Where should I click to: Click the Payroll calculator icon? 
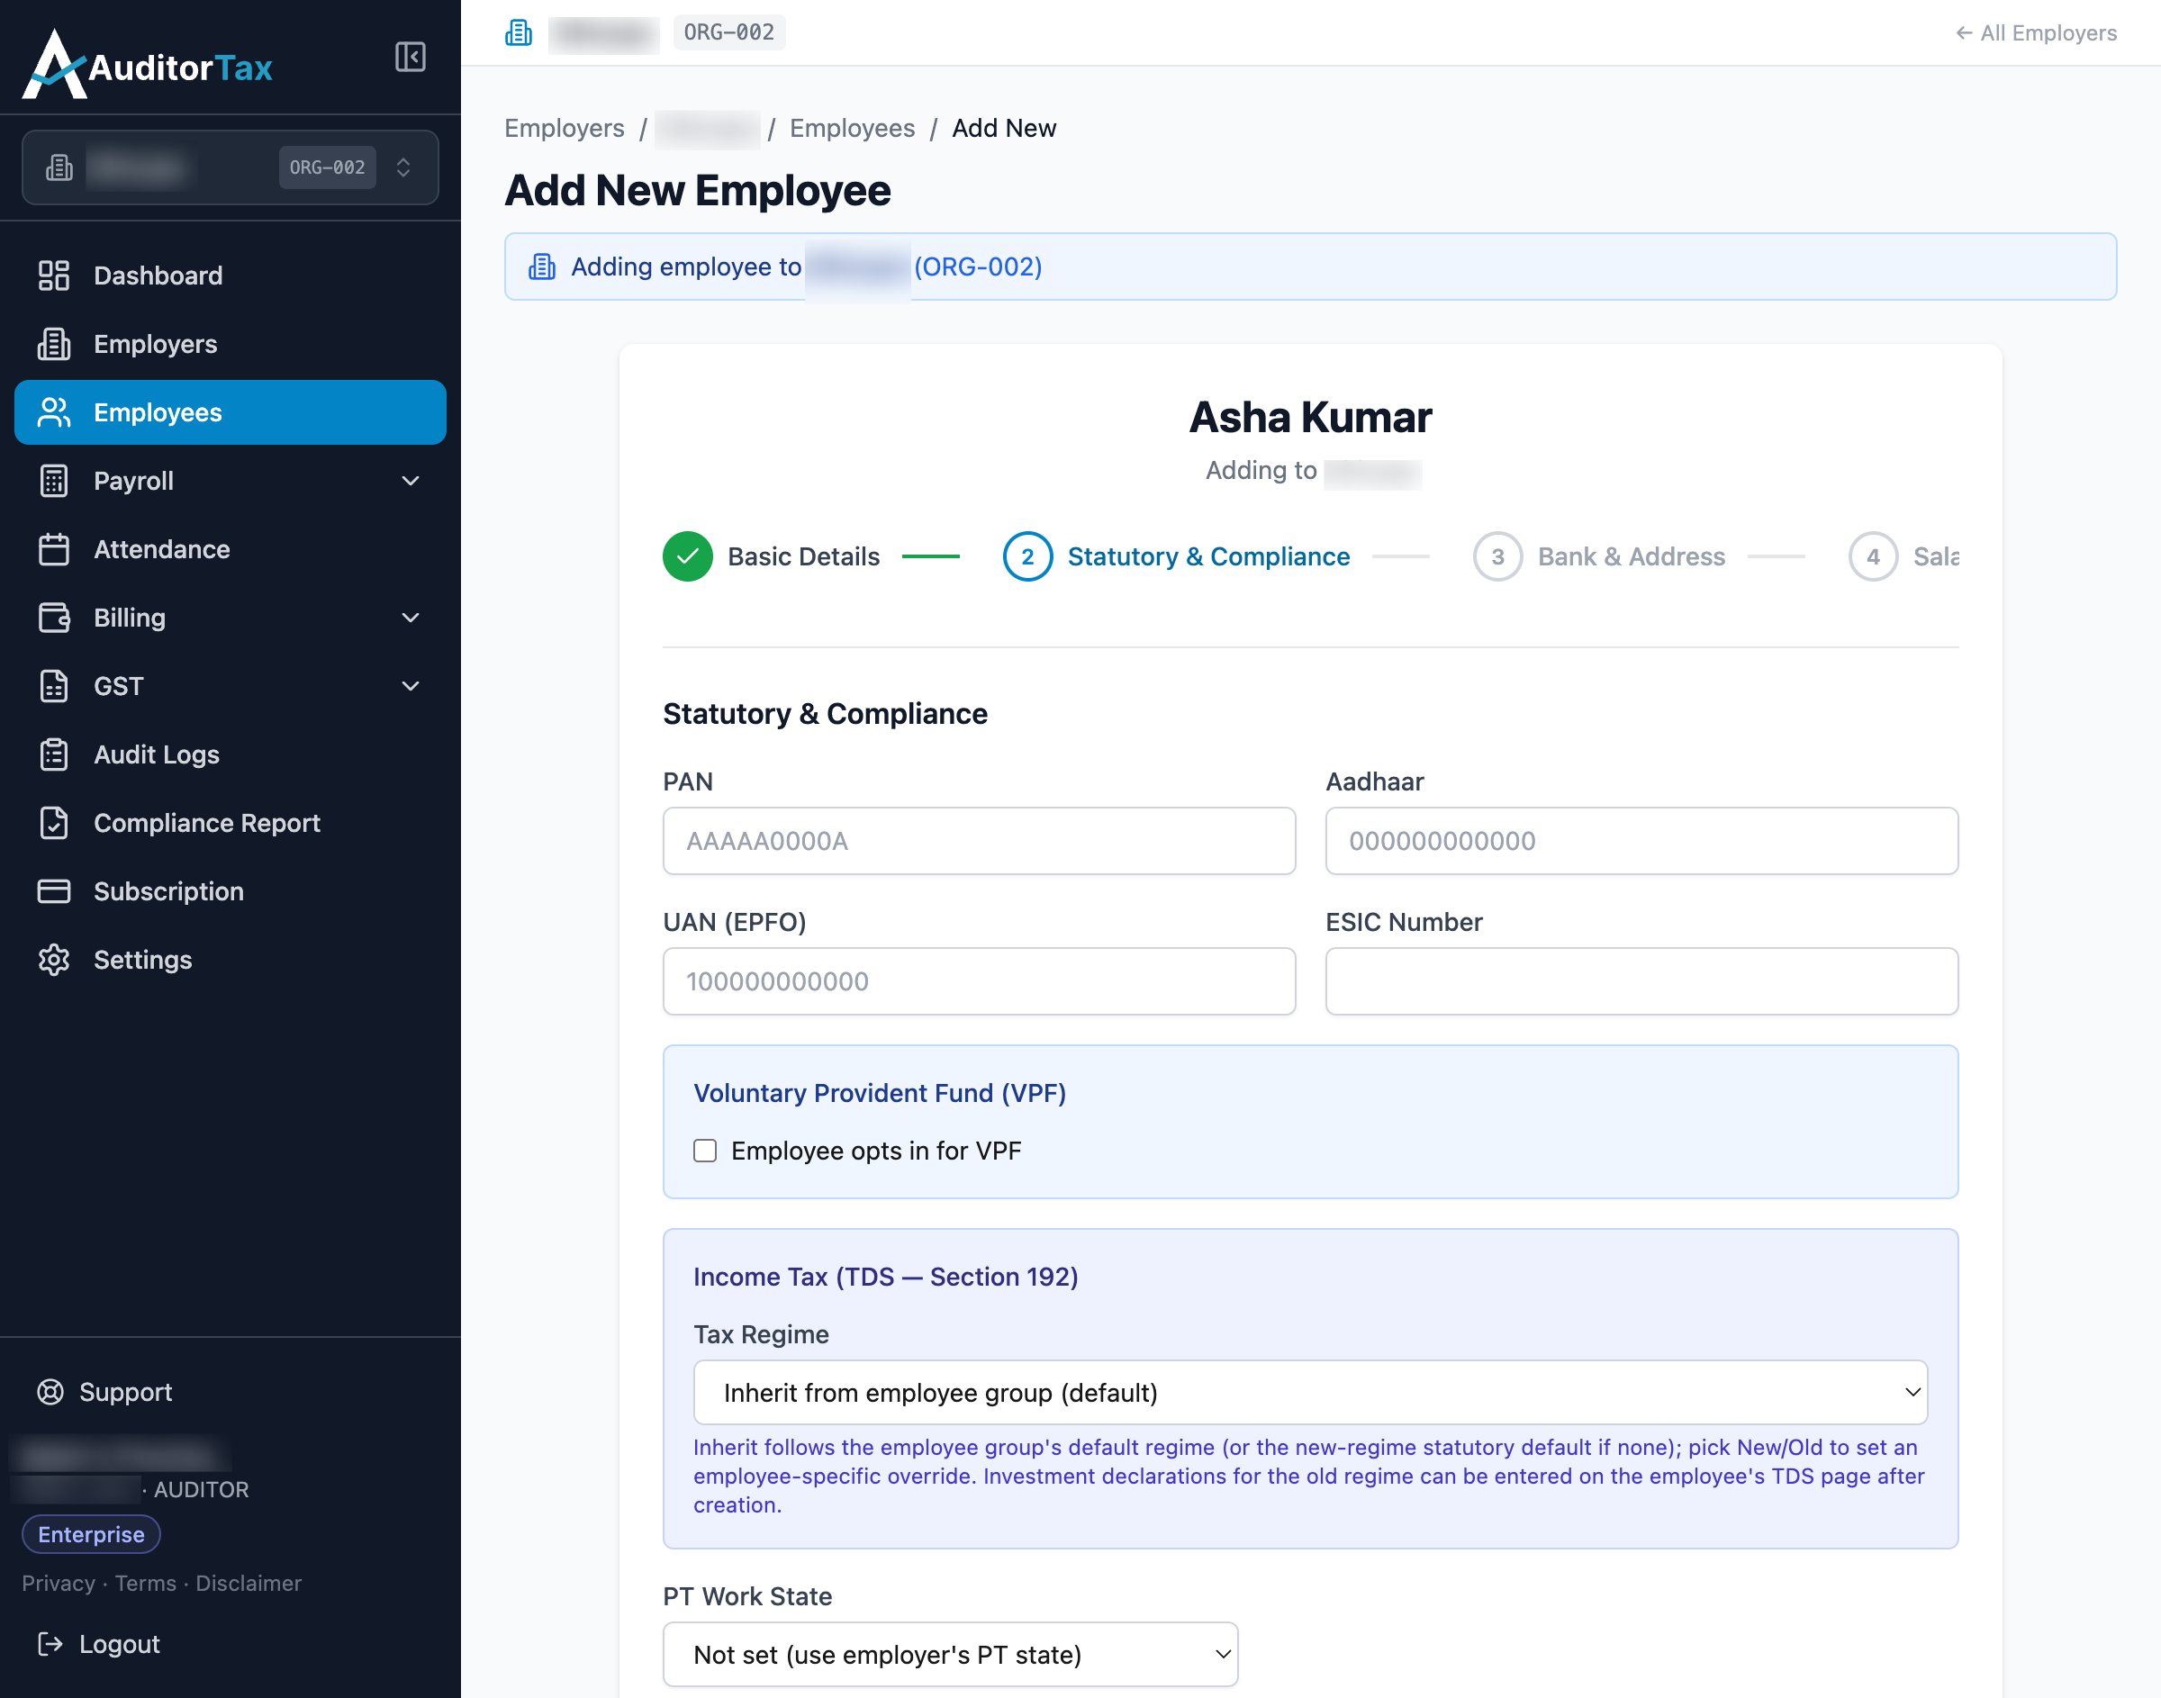click(x=54, y=481)
